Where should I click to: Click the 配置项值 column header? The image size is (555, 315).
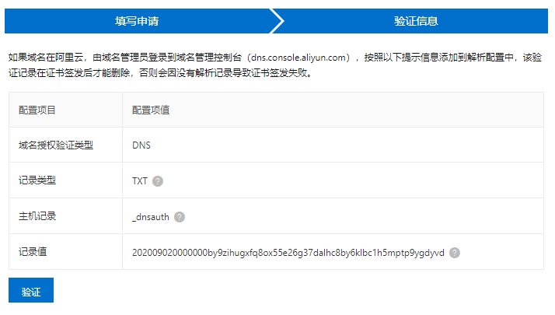[x=151, y=110]
